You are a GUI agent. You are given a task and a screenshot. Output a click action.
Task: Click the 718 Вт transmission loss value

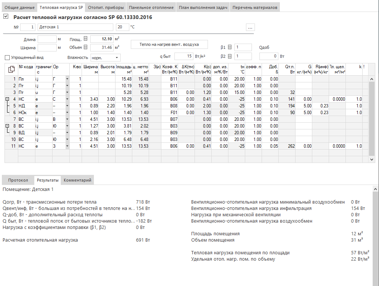143,202
